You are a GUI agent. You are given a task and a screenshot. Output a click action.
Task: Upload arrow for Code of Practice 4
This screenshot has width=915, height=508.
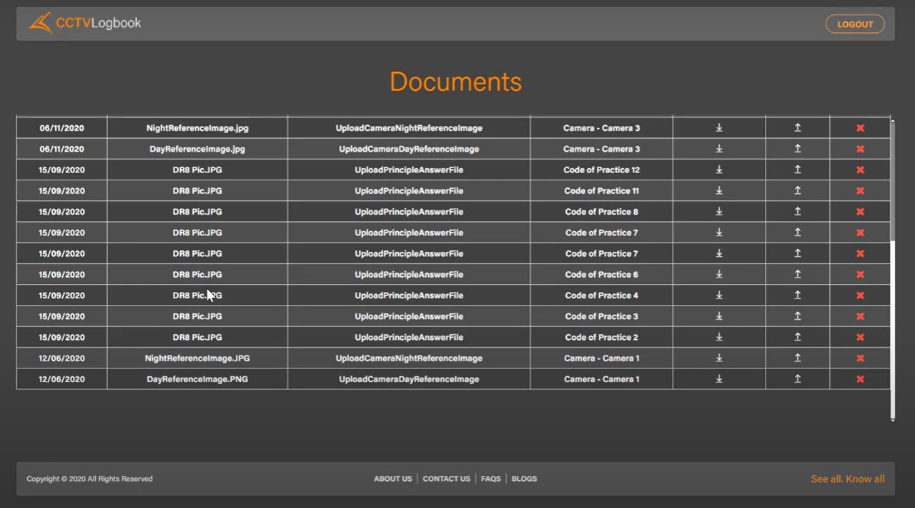pos(798,295)
